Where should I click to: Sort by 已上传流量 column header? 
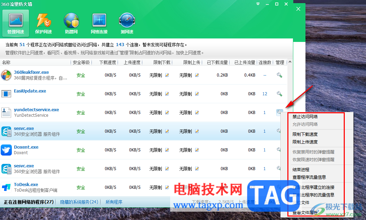click(x=245, y=62)
